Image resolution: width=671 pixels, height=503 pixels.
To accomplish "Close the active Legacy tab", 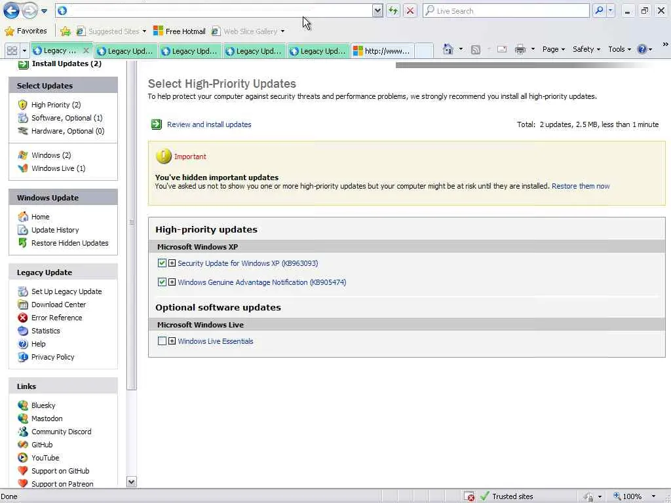I will 86,50.
